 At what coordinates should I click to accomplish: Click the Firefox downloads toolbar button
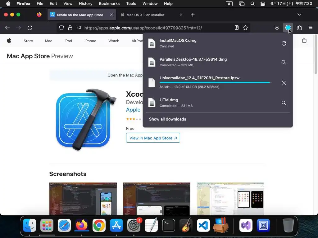288,28
